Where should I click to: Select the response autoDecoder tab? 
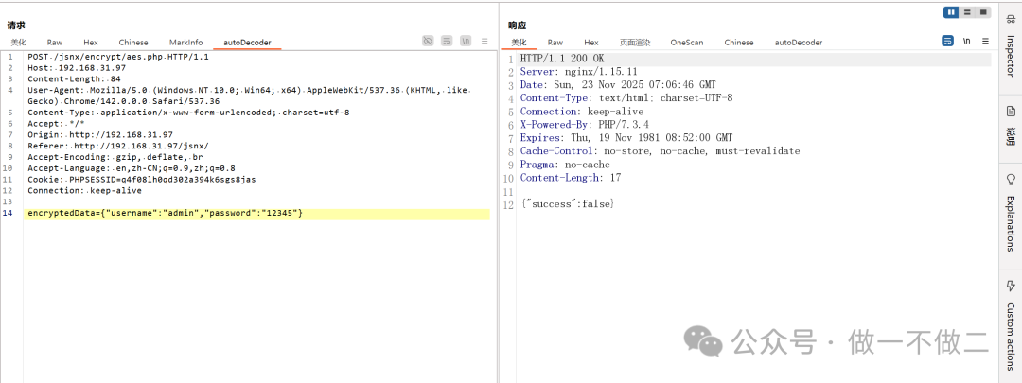tap(799, 43)
